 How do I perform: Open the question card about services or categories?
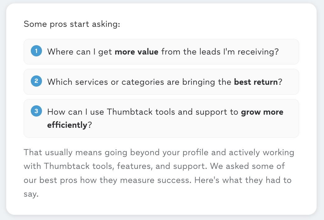coord(161,82)
